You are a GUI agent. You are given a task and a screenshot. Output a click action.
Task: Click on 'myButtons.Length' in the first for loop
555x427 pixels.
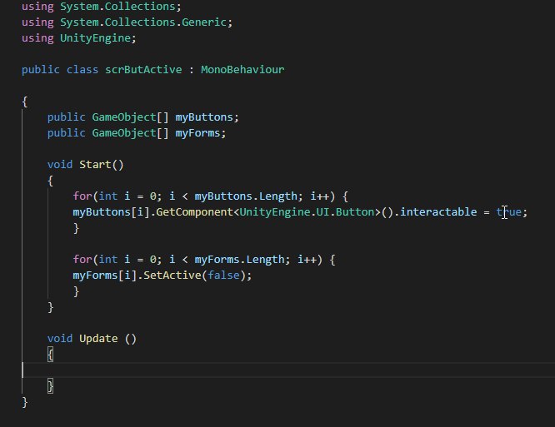pyautogui.click(x=246, y=196)
